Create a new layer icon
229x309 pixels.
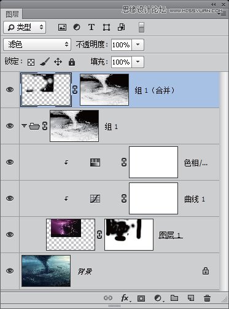191,298
